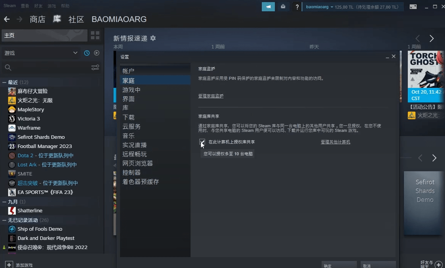Open friends and chat plus icon
445x268 pixels.
pyautogui.click(x=439, y=264)
